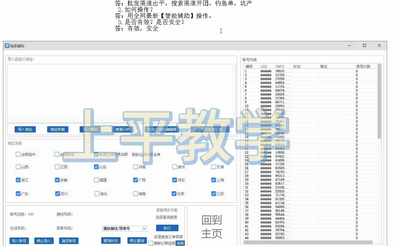394x246 pixels.
Task: Select account row with INFO 64554...
Action: point(311,83)
